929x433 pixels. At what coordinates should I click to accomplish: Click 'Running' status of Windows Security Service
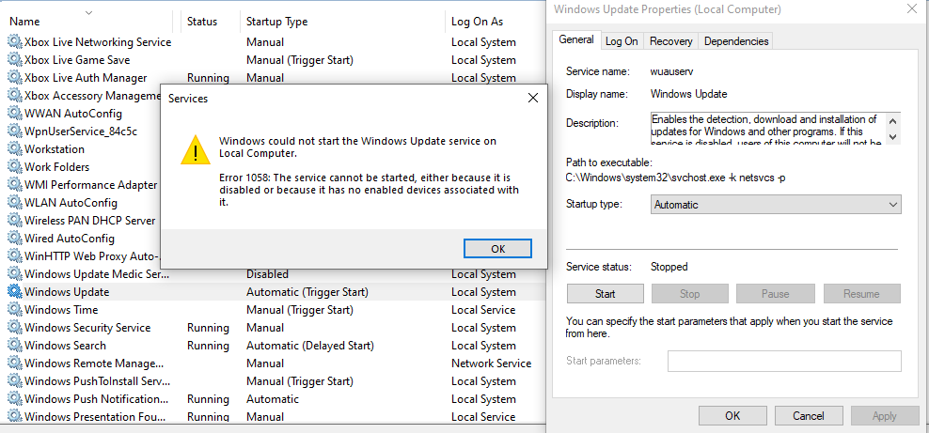tap(208, 327)
